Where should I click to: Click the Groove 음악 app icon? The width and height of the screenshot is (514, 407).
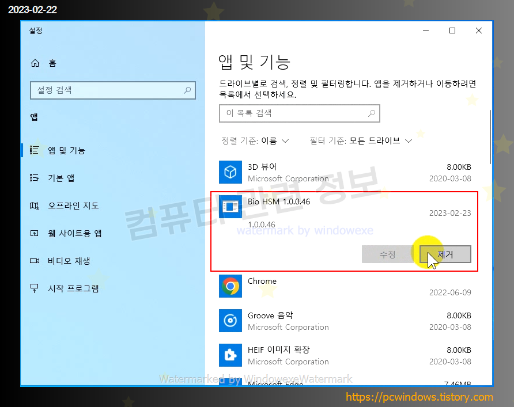click(x=230, y=321)
